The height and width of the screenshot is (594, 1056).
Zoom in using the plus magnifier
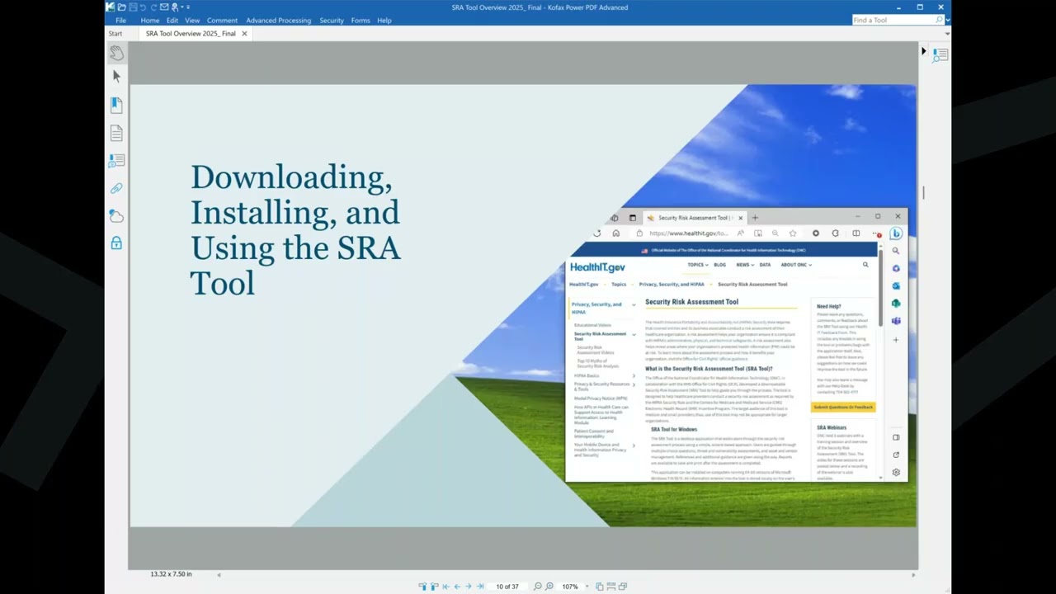pyautogui.click(x=549, y=587)
